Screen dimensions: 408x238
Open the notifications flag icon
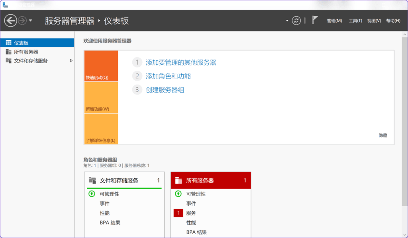(x=315, y=20)
